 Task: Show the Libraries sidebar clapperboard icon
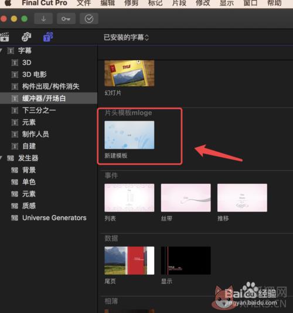[4, 37]
